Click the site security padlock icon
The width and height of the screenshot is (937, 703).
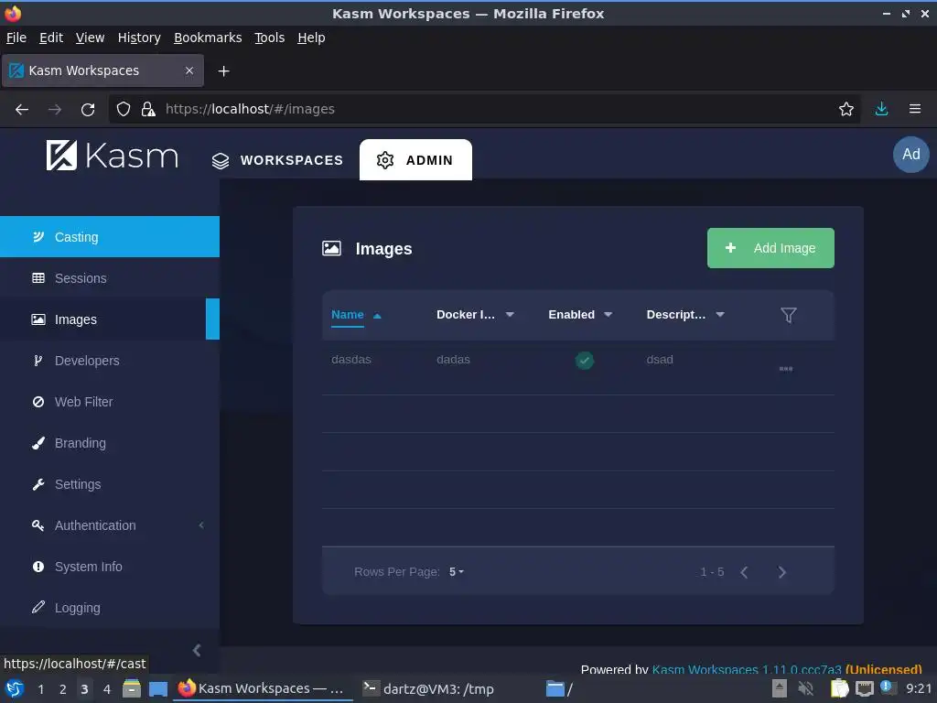tap(147, 109)
